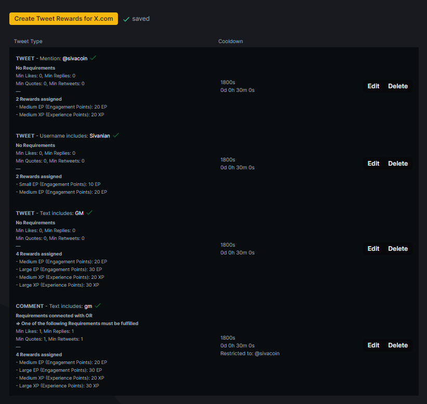Delete the @sivacoin mention tweet rule
The width and height of the screenshot is (427, 404).
398,86
